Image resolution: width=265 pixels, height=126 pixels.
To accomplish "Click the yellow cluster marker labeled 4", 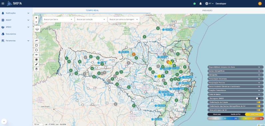I will click(159, 76).
